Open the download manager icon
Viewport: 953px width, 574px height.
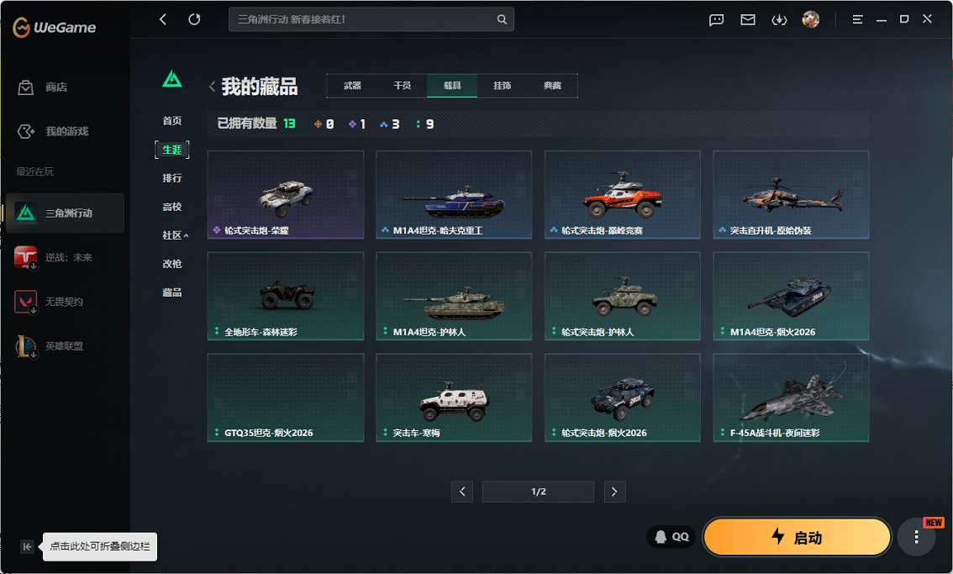click(x=778, y=19)
